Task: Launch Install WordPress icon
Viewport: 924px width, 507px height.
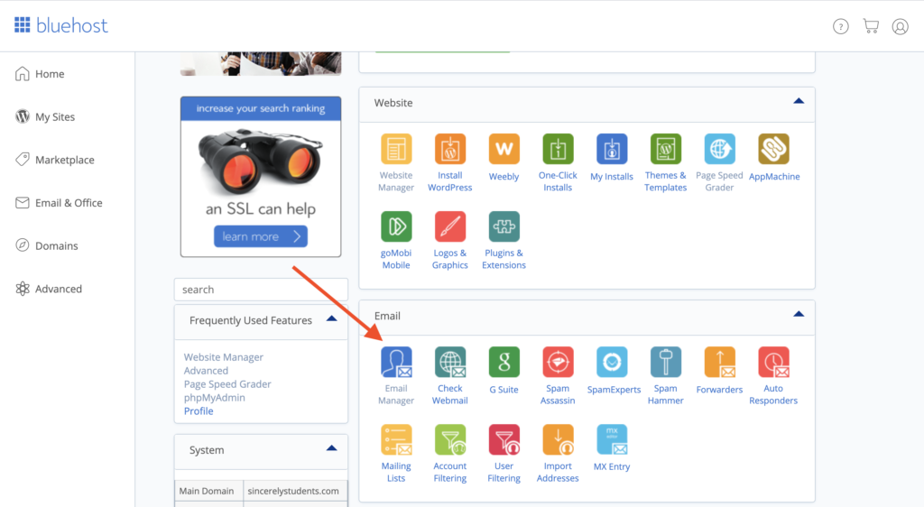Action: 449,149
